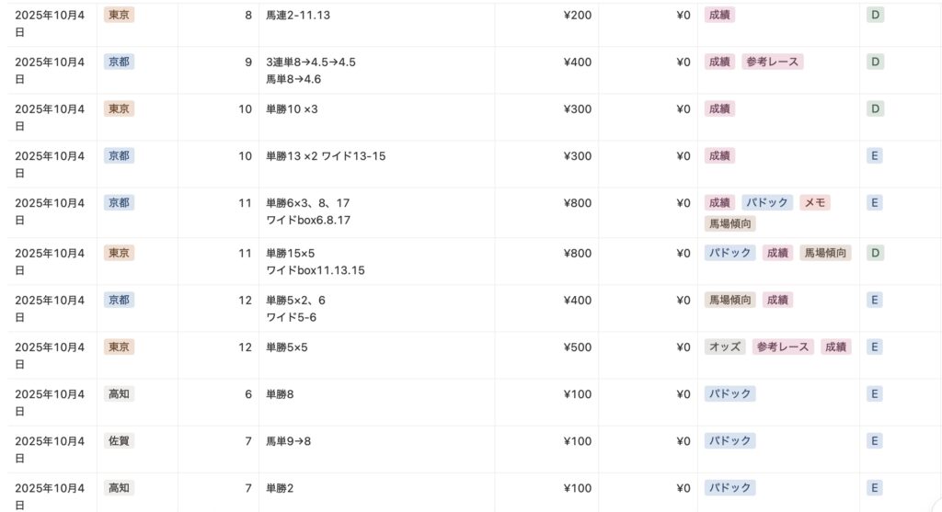
Task: Select the ワイドbox6.8.17 bet cell
Action: [x=308, y=221]
